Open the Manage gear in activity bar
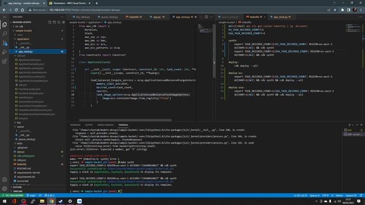The width and height of the screenshot is (365, 205). point(5,188)
